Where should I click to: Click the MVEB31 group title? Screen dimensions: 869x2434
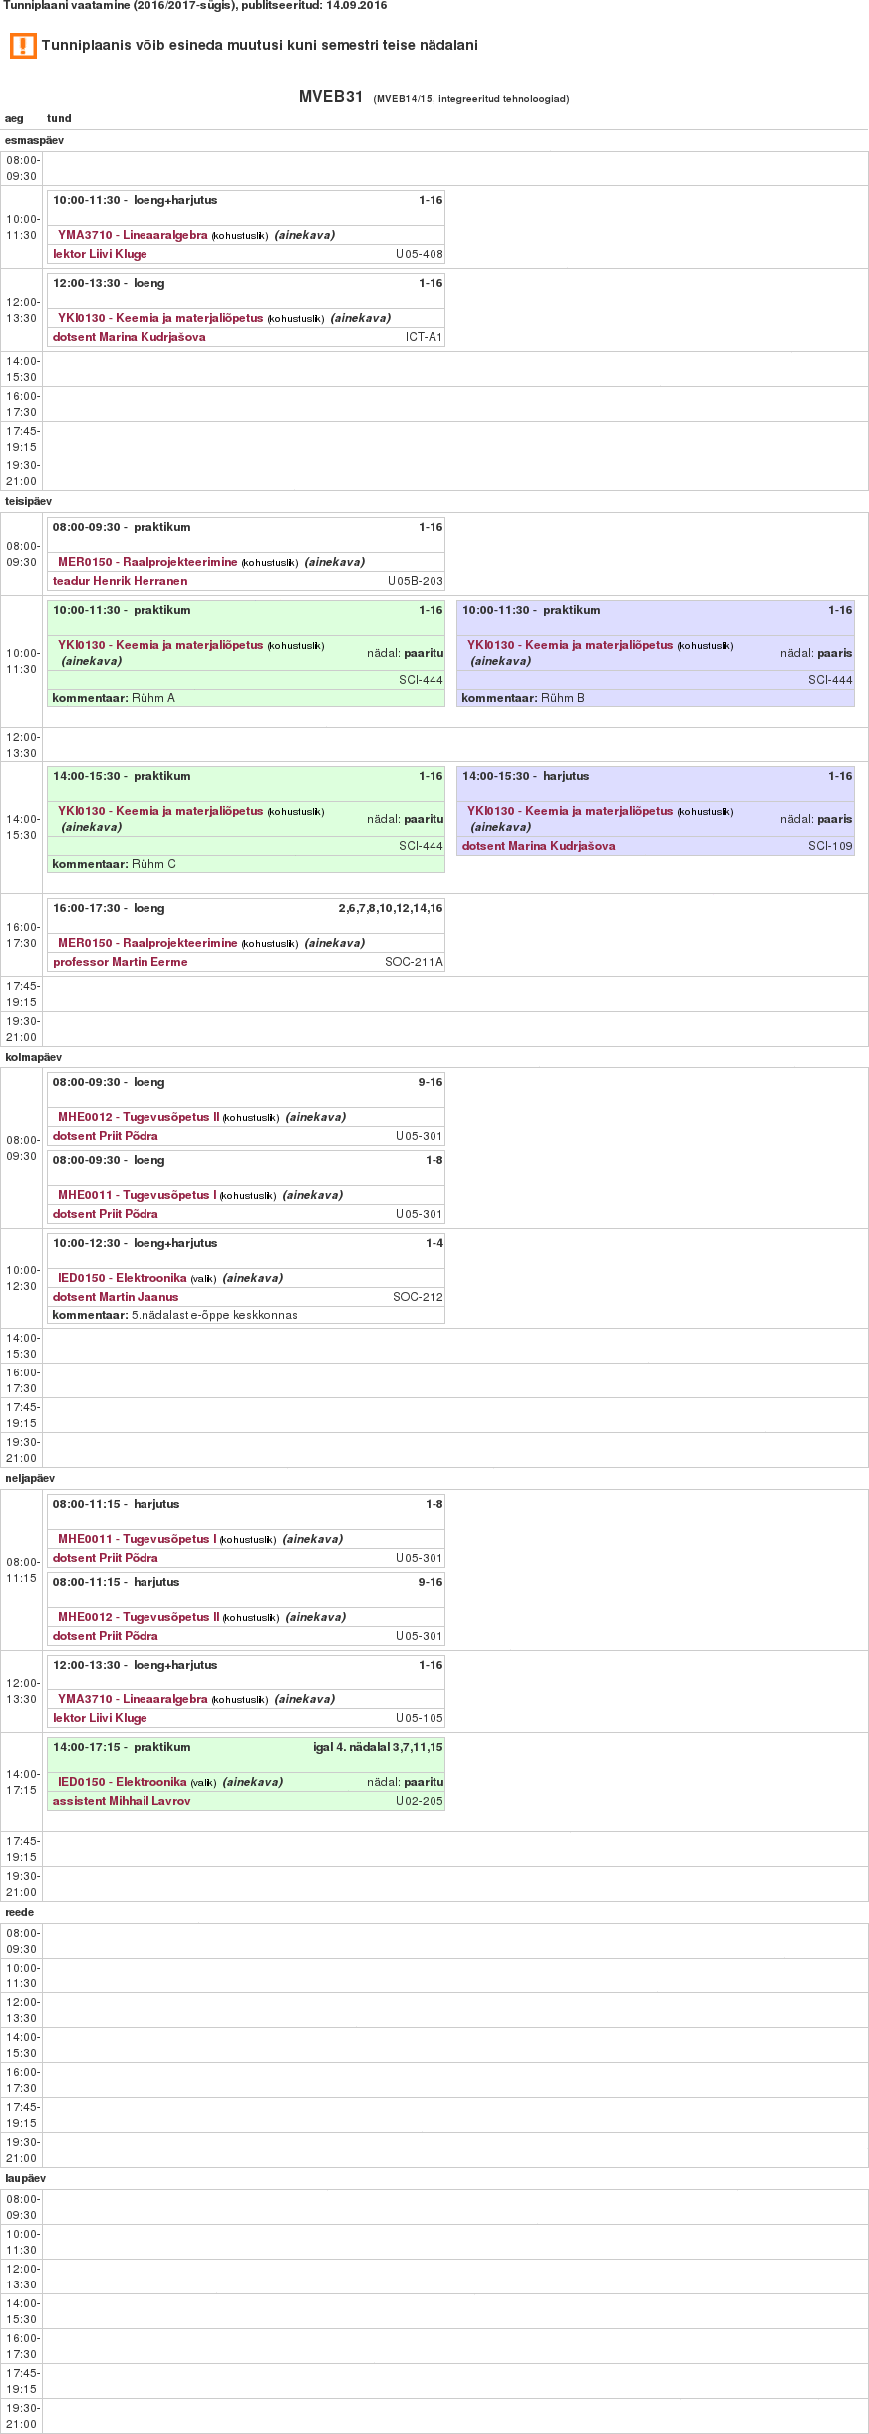pos(331,97)
